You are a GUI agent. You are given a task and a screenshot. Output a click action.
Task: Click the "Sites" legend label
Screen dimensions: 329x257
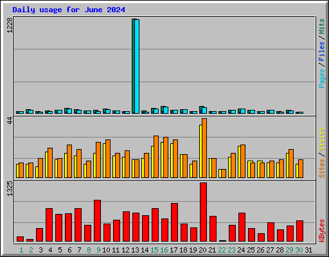(x=322, y=168)
